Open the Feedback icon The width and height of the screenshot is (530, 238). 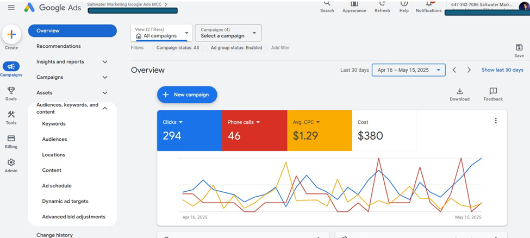pos(492,91)
